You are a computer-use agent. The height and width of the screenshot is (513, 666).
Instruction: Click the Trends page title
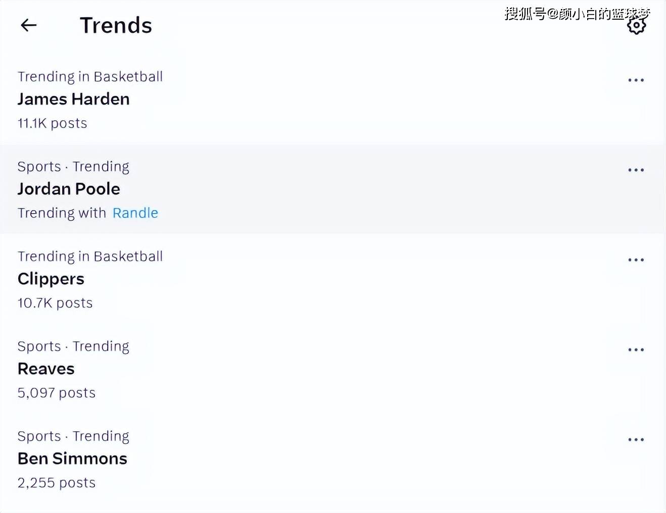pos(116,25)
